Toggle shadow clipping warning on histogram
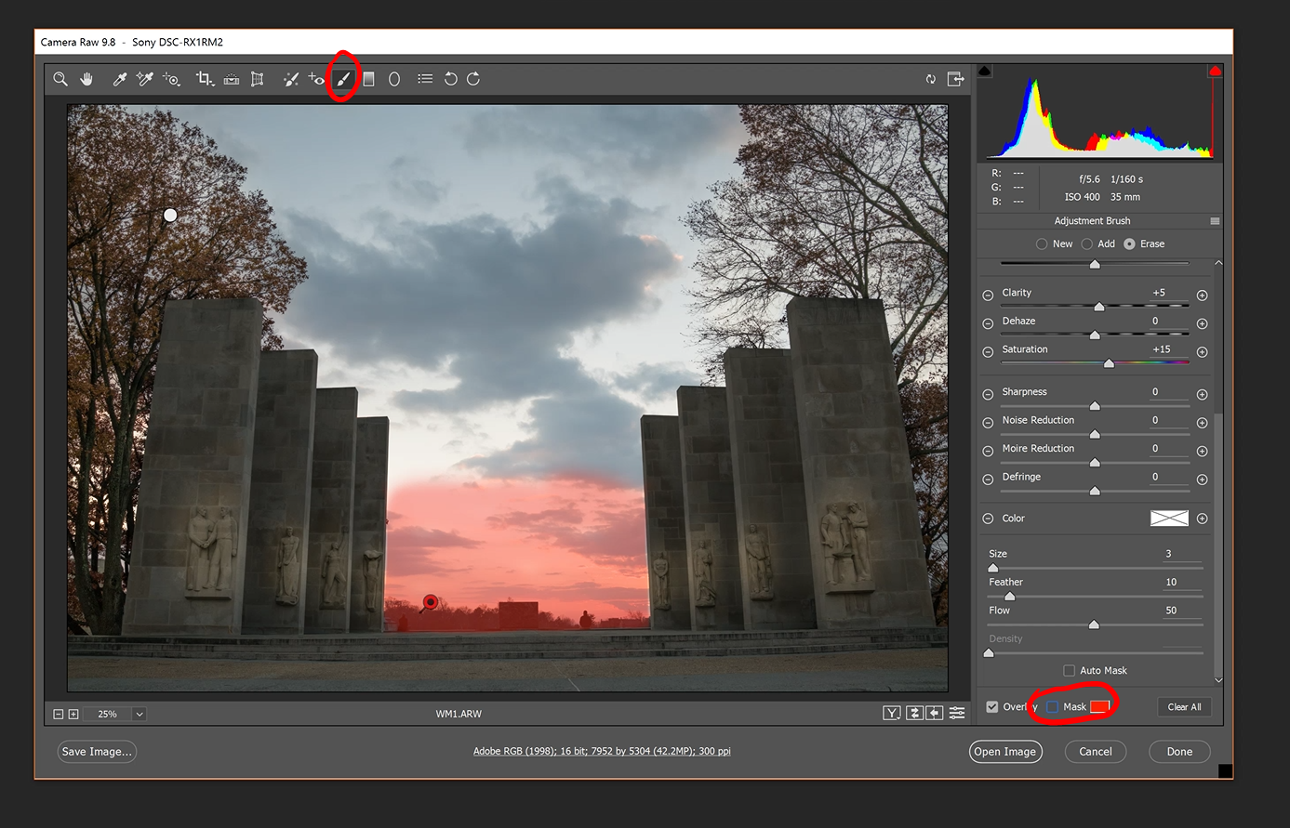This screenshot has height=828, width=1290. coord(985,72)
